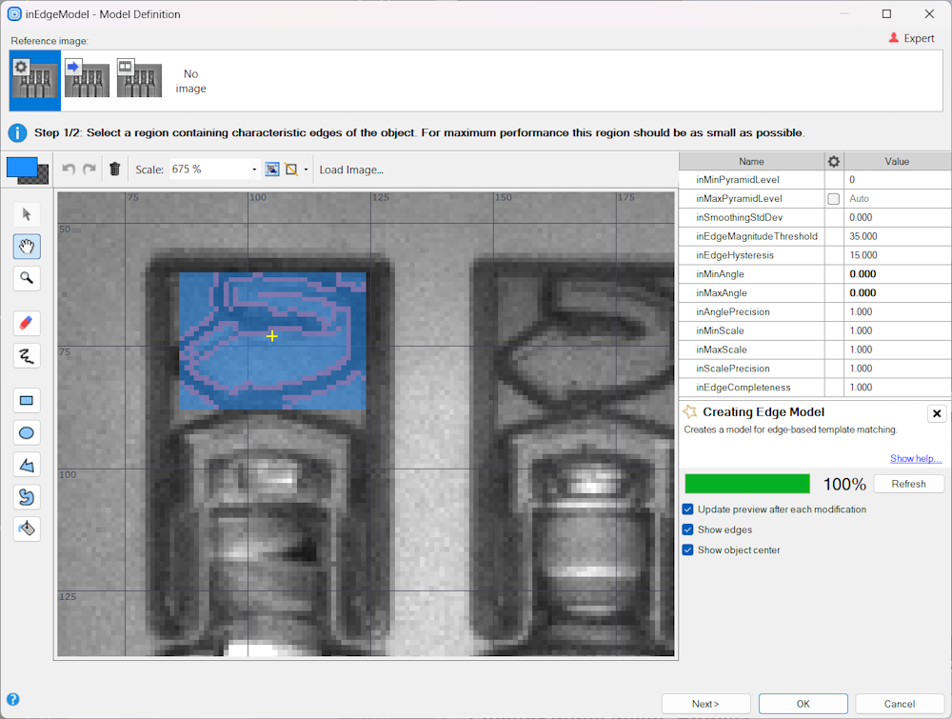Viewport: 952px width, 719px height.
Task: Toggle Show object center checkbox
Action: 687,550
